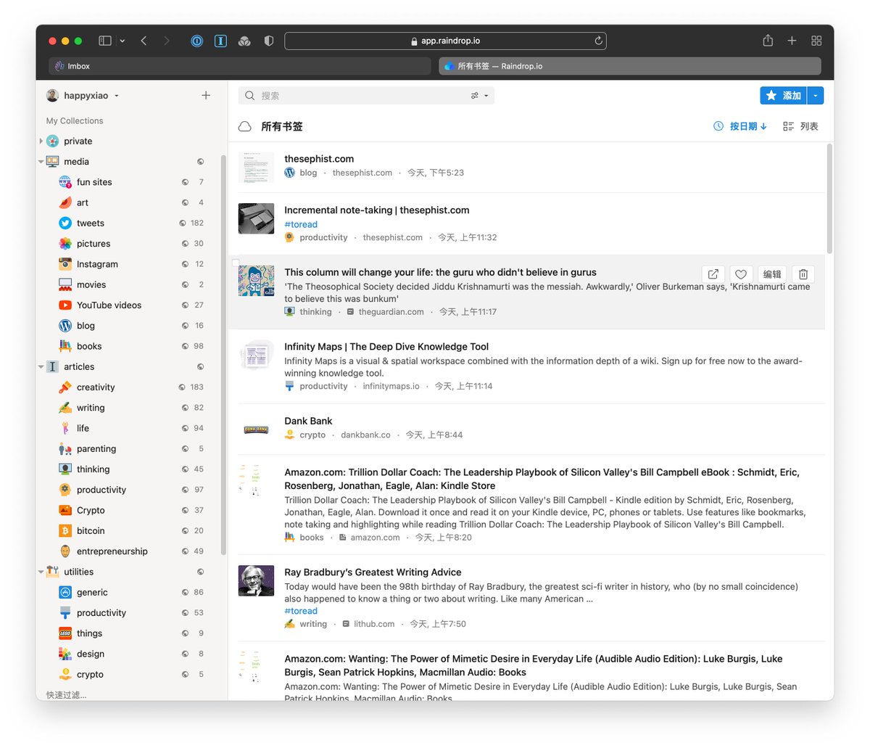Collapse the media collection group
Image resolution: width=870 pixels, height=748 pixels.
(x=41, y=162)
